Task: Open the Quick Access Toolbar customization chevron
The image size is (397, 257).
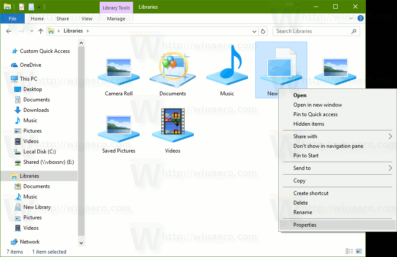Action: 39,7
